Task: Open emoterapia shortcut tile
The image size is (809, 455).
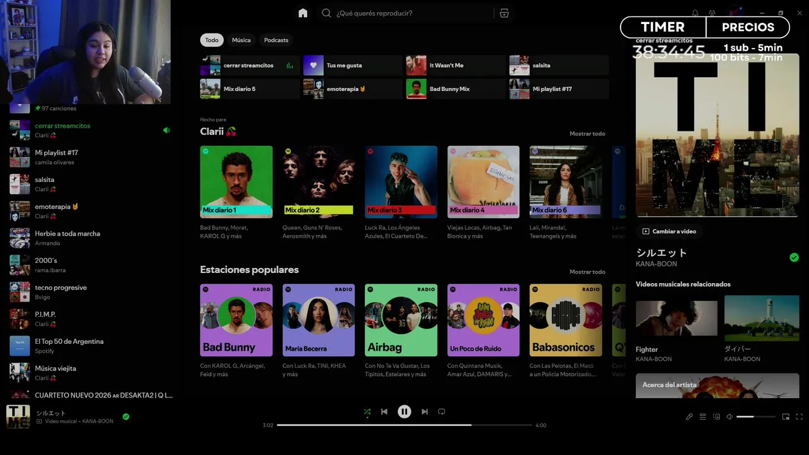Action: coord(353,88)
